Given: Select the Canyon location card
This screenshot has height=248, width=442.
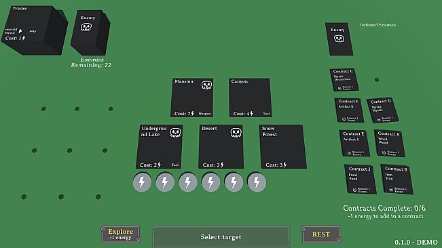Looking at the screenshot, I should tap(250, 98).
